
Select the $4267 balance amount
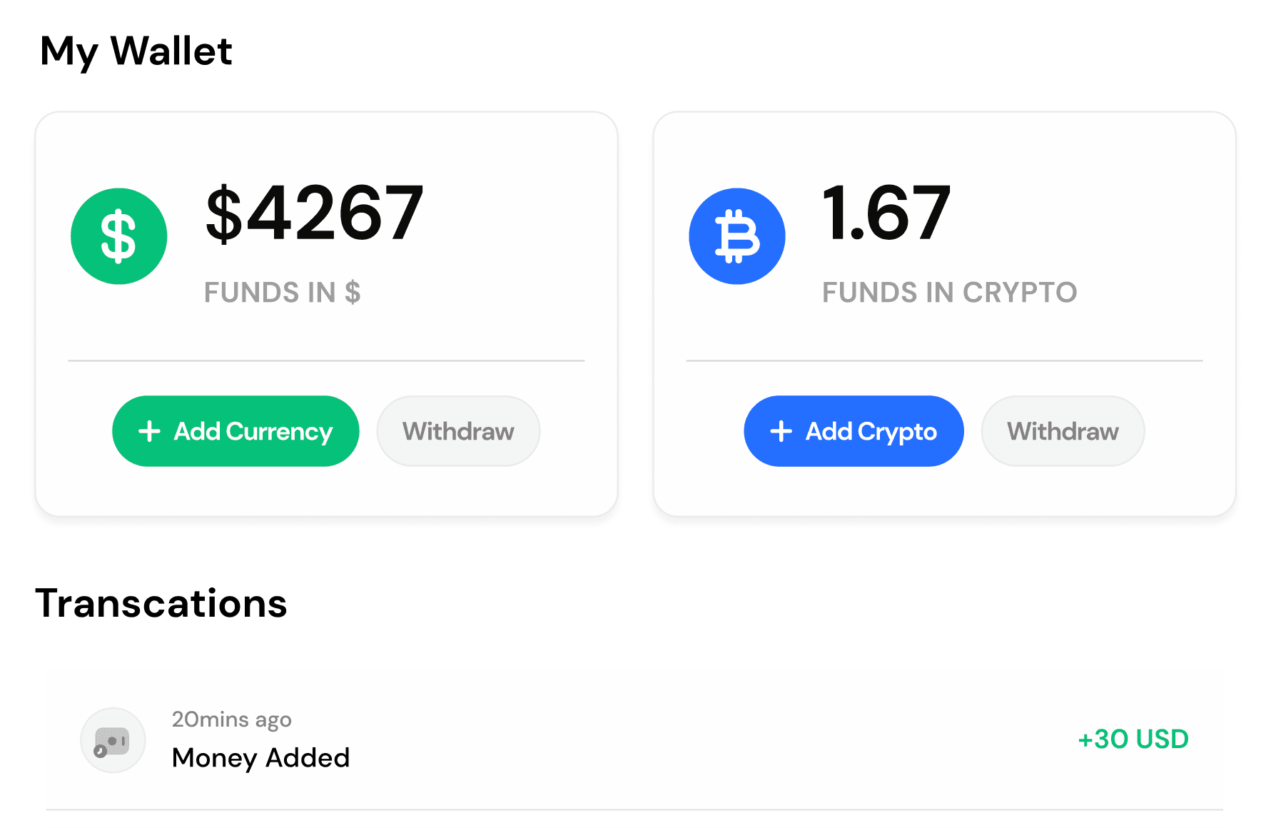[315, 213]
